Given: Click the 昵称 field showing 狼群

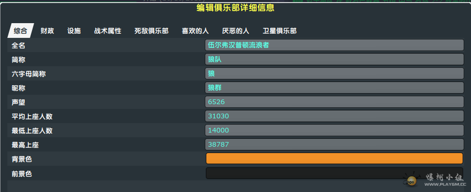Looking at the screenshot, I should (x=334, y=87).
